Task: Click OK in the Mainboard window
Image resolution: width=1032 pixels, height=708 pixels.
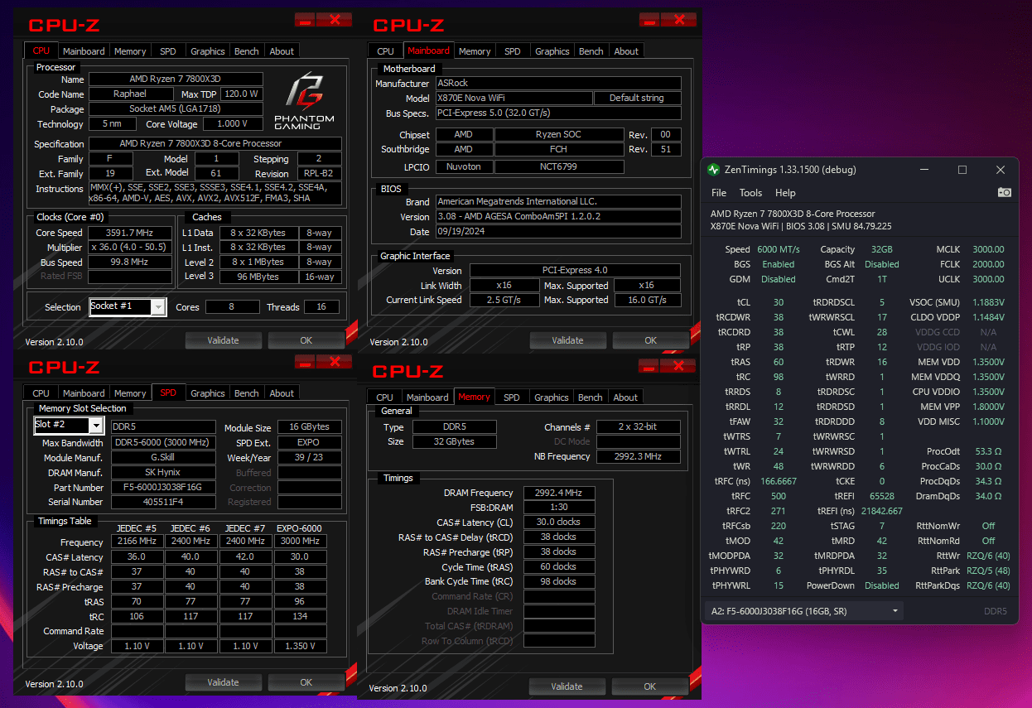Action: [x=650, y=340]
